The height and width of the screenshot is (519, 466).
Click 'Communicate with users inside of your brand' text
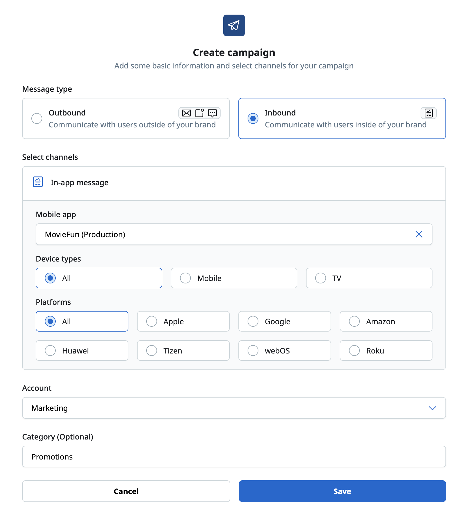(x=346, y=125)
